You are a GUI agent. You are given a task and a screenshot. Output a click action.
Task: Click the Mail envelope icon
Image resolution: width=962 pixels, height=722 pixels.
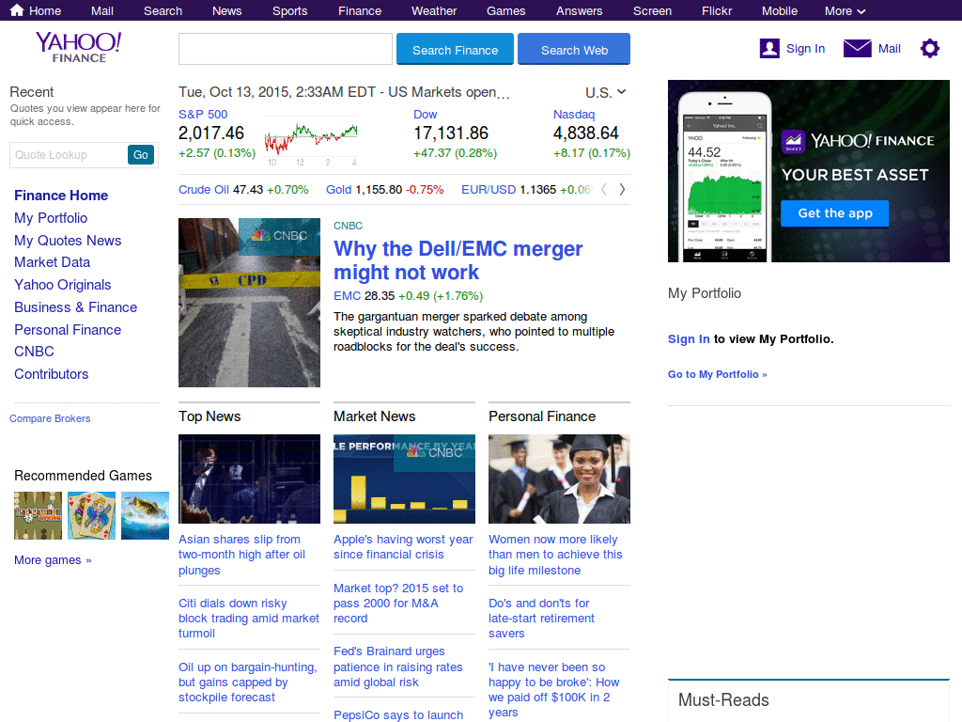coord(857,49)
